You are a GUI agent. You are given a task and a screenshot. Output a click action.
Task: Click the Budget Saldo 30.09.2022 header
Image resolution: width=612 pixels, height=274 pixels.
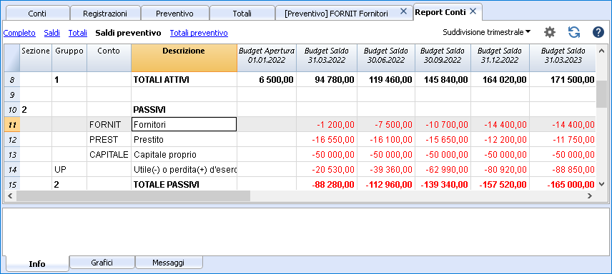click(x=443, y=58)
